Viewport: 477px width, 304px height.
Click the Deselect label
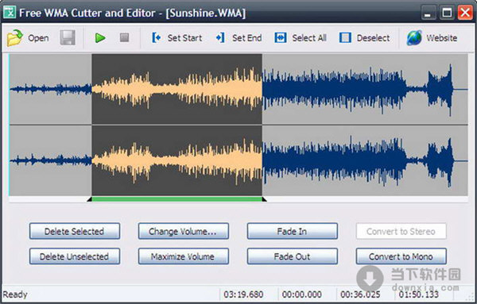[x=374, y=38]
